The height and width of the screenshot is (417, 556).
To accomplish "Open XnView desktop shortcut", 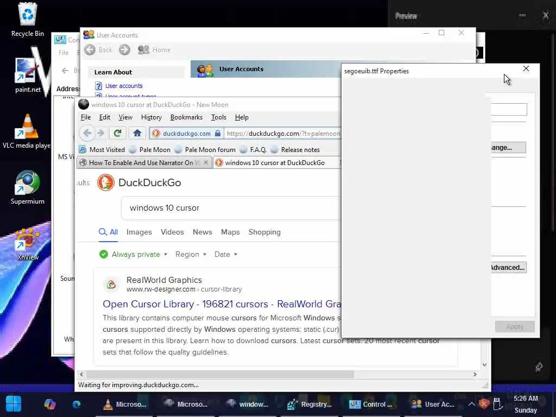I will click(x=27, y=244).
